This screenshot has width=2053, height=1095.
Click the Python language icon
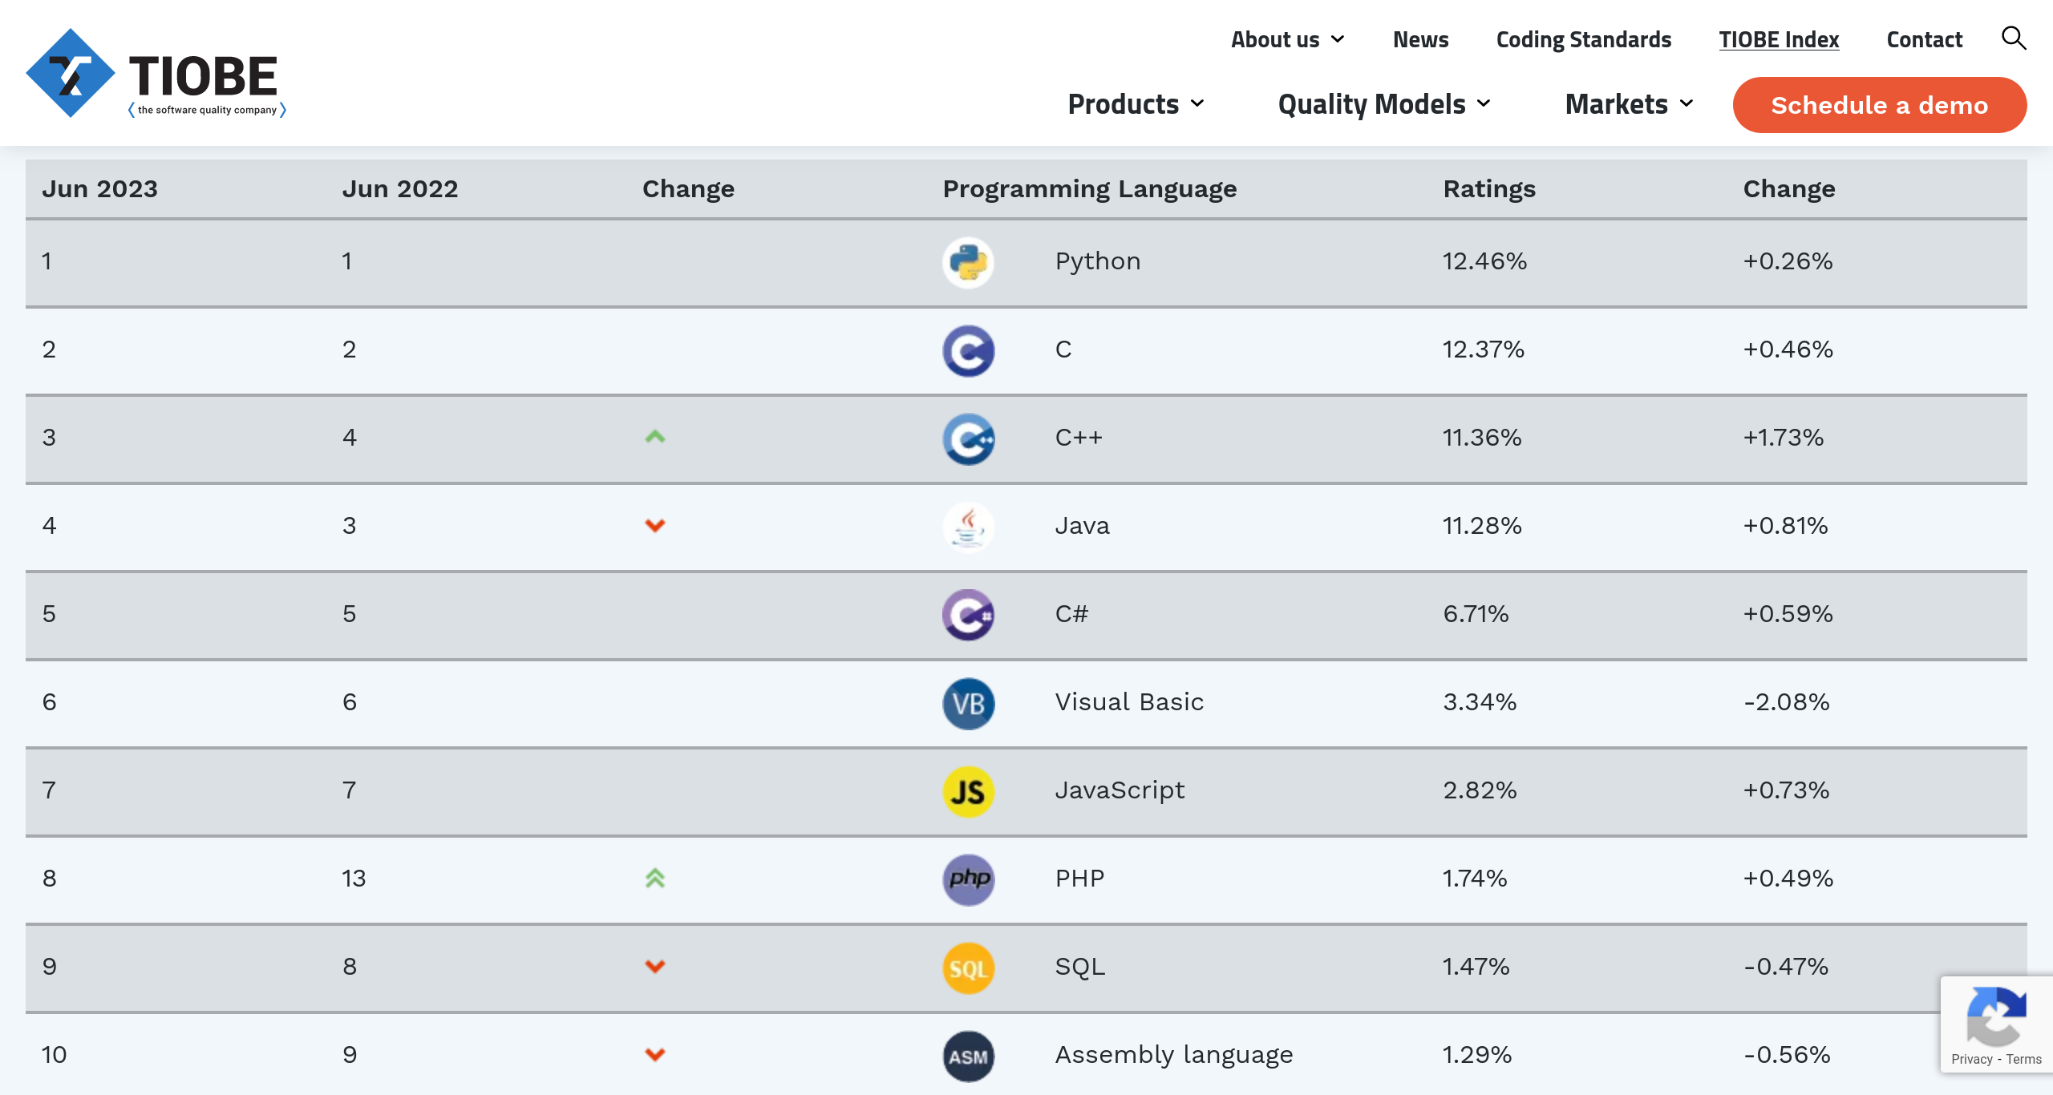point(968,261)
